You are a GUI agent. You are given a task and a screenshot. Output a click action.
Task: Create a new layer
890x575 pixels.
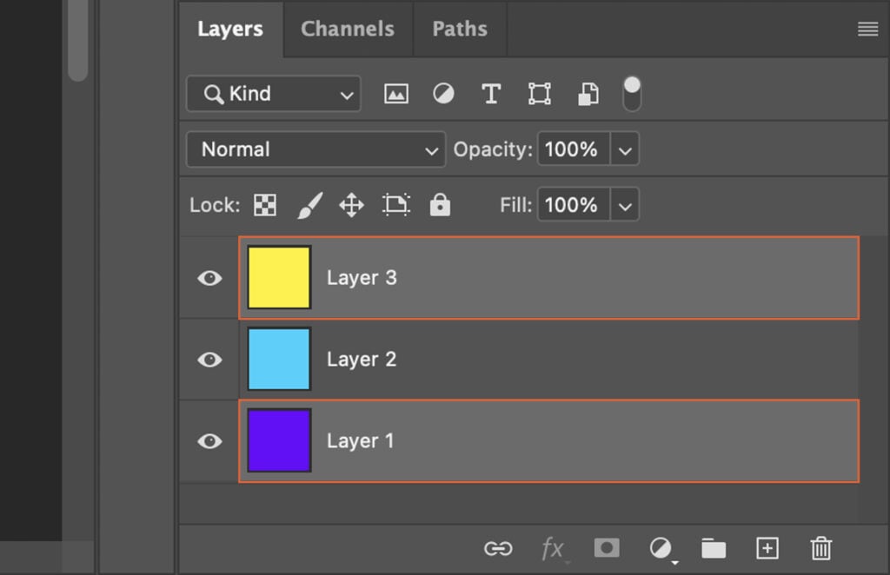tap(767, 548)
